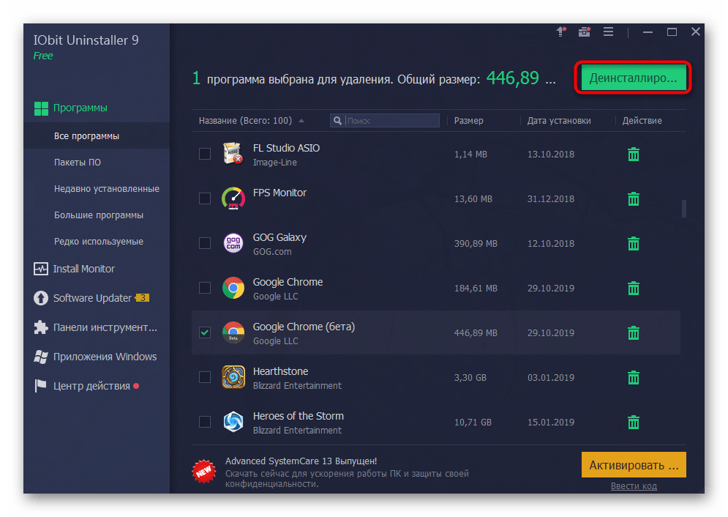Focus the Поиск search field

391,121
